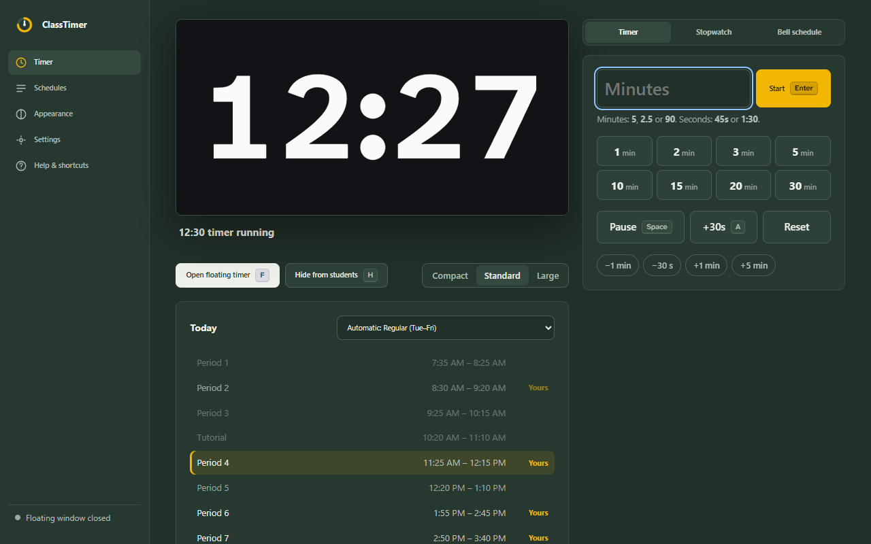
Task: Switch to the Stopwatch tab
Action: click(714, 32)
